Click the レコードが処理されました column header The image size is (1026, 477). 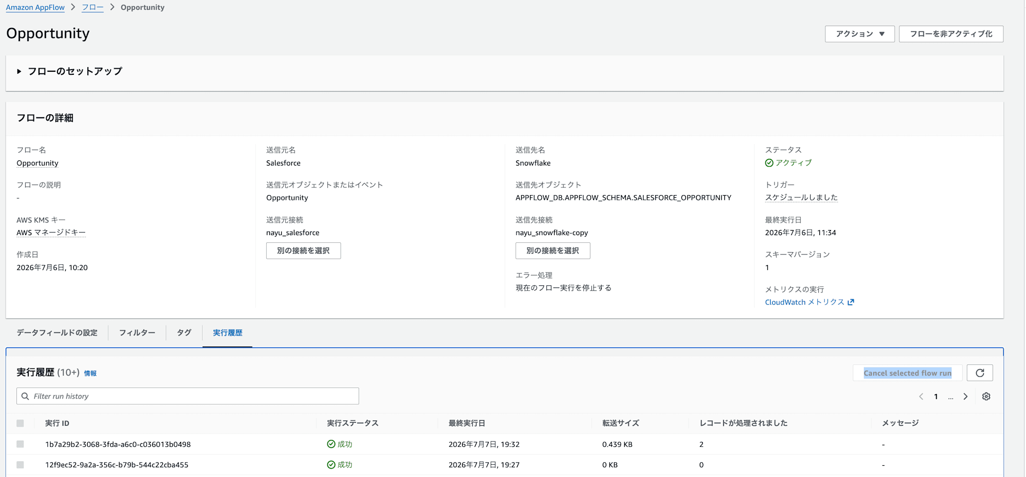743,423
